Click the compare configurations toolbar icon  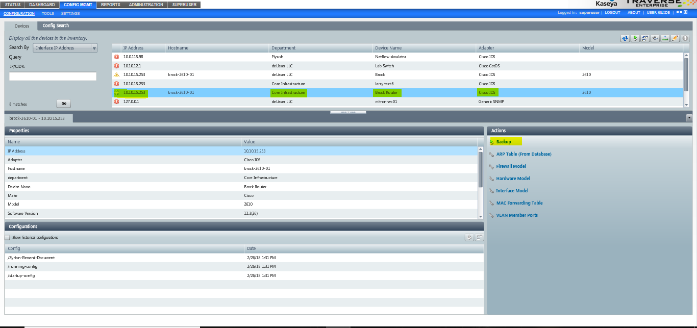645,38
